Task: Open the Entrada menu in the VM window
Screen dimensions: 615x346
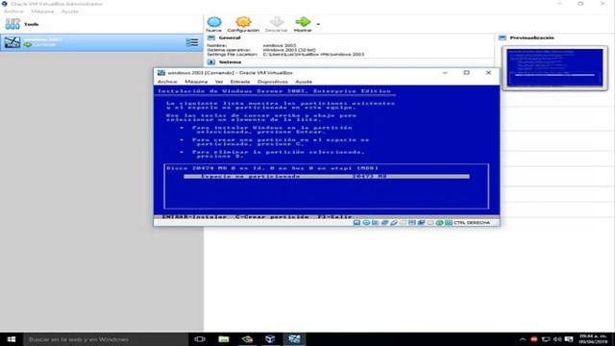Action: coord(240,82)
